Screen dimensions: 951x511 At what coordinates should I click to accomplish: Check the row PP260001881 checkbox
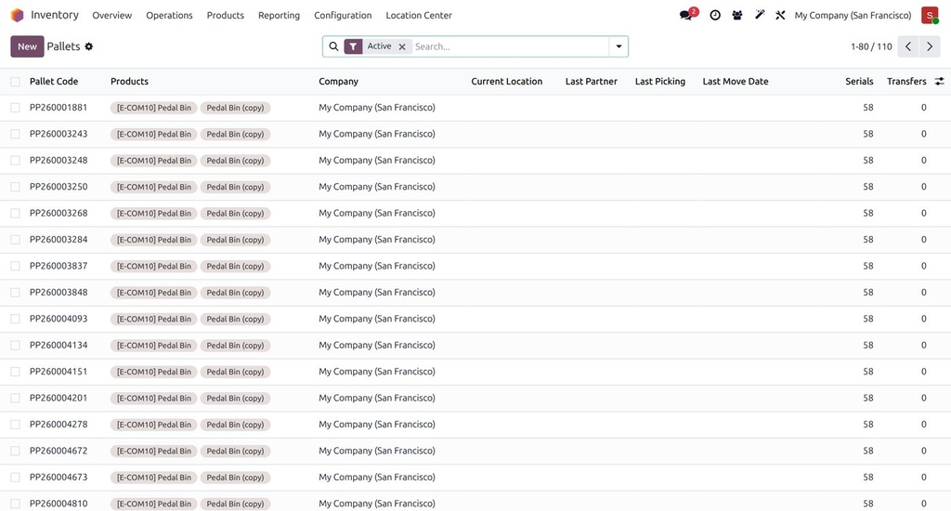pos(15,108)
